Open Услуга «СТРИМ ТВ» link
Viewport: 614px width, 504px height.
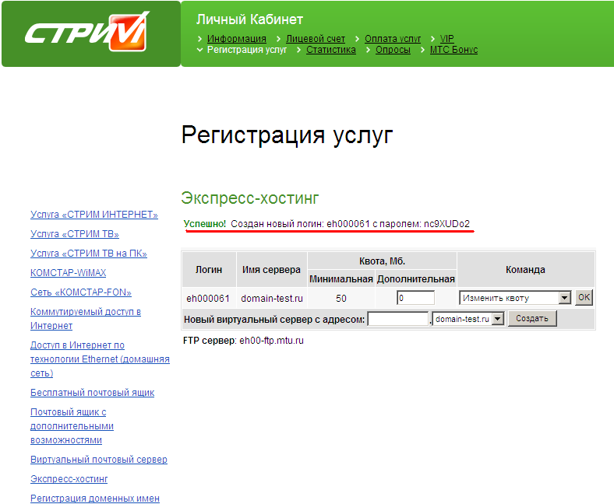[x=74, y=234]
